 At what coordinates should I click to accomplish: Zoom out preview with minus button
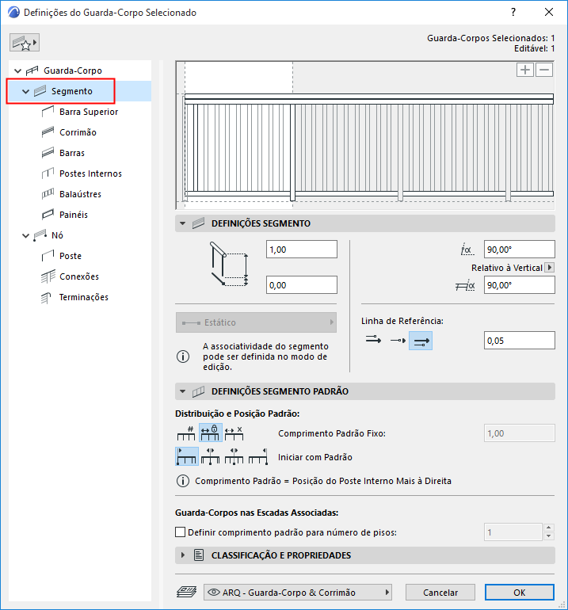544,70
